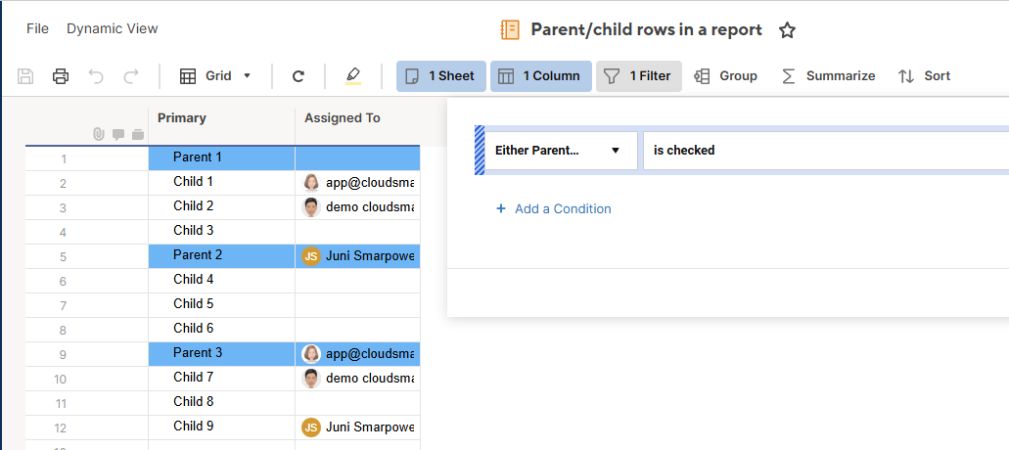Click the Redo arrow
The image size is (1009, 450).
pyautogui.click(x=131, y=76)
